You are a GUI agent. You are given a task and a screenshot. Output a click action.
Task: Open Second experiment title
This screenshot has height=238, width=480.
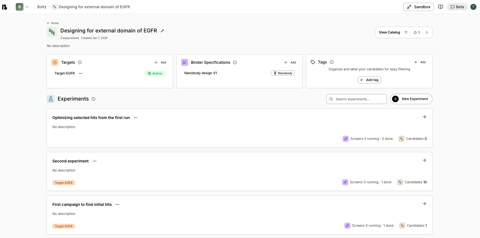click(x=71, y=161)
